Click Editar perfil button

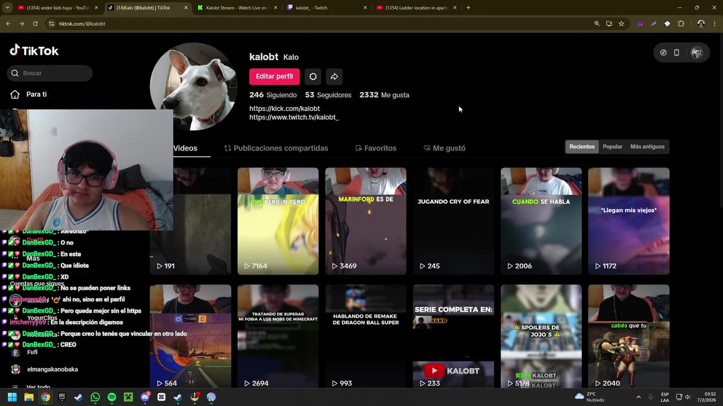274,76
